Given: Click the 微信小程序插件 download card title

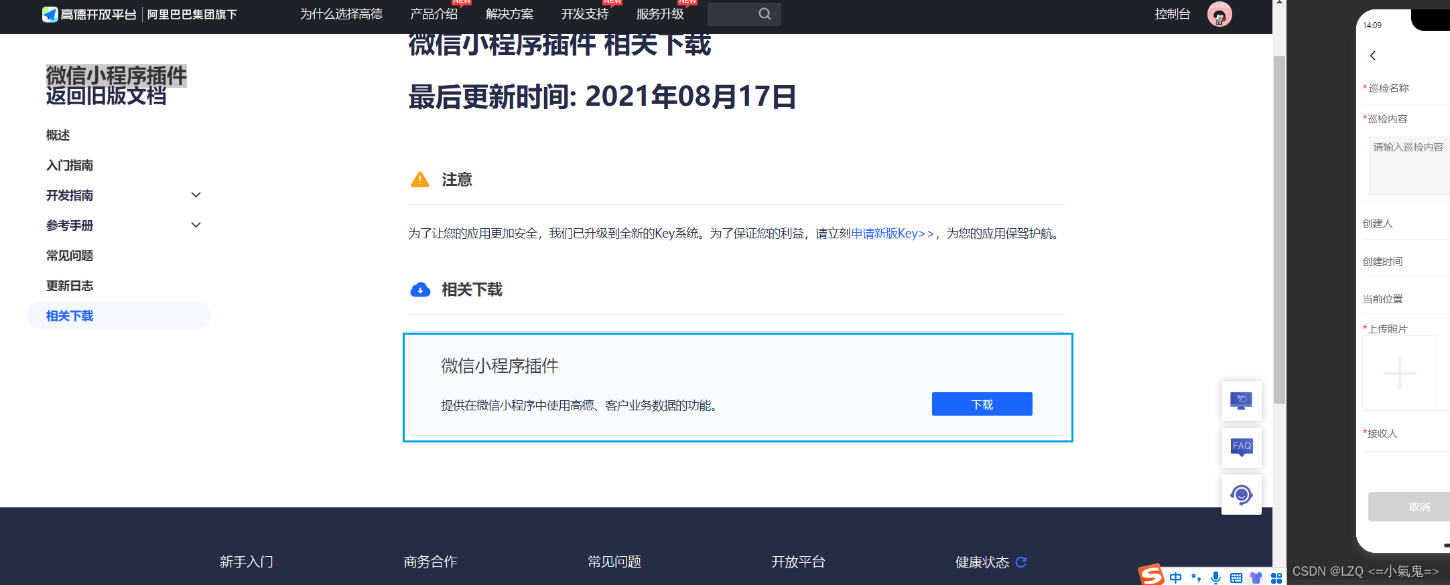Looking at the screenshot, I should tap(500, 365).
